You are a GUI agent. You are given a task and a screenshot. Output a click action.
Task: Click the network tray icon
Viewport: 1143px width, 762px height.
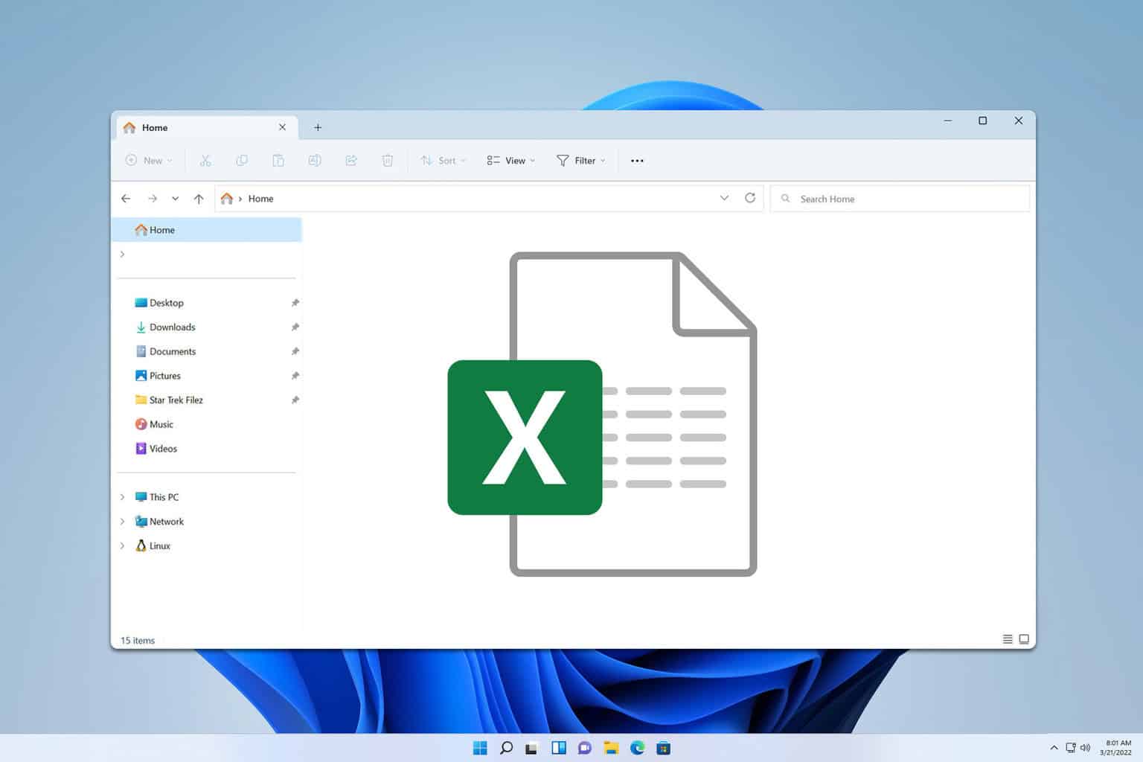click(x=1071, y=748)
